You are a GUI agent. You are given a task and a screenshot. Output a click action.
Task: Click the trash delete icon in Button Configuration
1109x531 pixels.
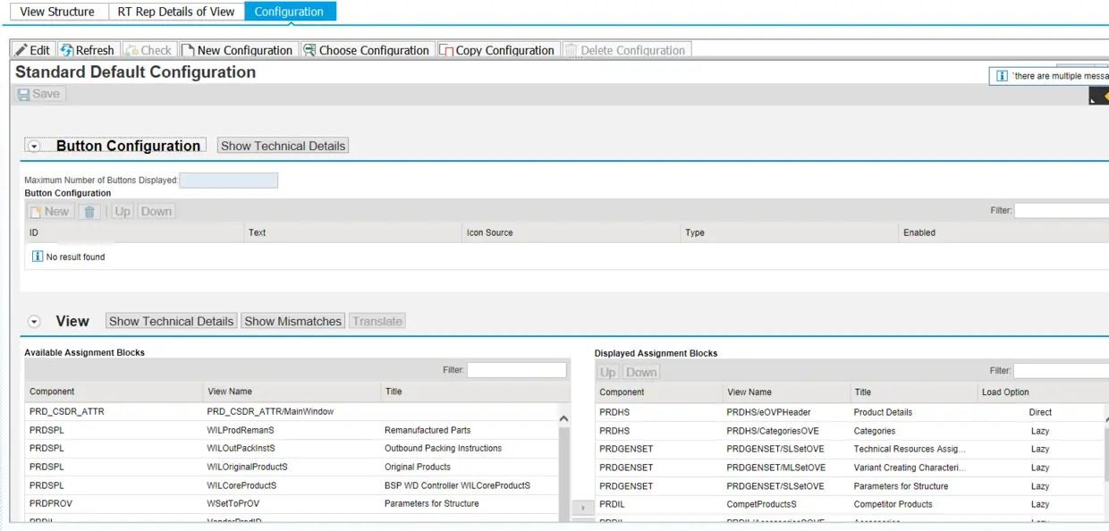pyautogui.click(x=89, y=212)
